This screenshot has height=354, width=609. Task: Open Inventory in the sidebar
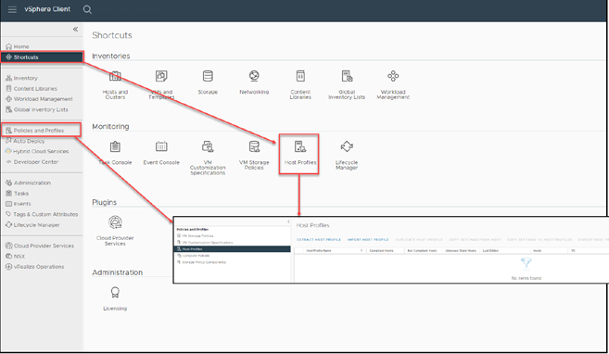[x=21, y=78]
